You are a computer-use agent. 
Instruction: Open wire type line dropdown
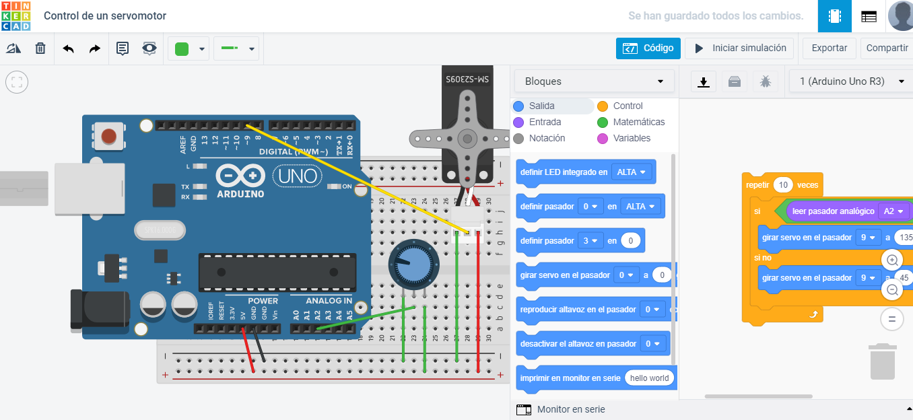pyautogui.click(x=236, y=48)
